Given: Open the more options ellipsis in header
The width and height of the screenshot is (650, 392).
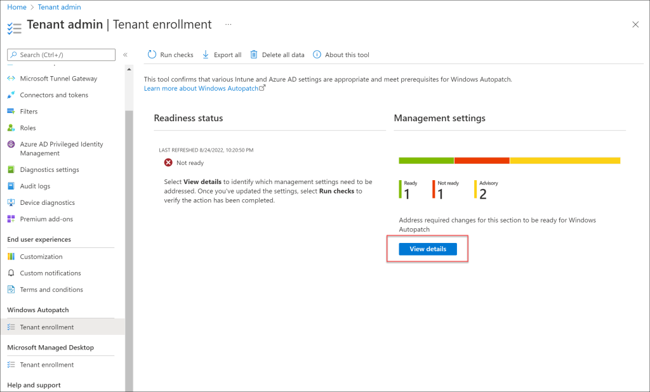Looking at the screenshot, I should (x=229, y=25).
